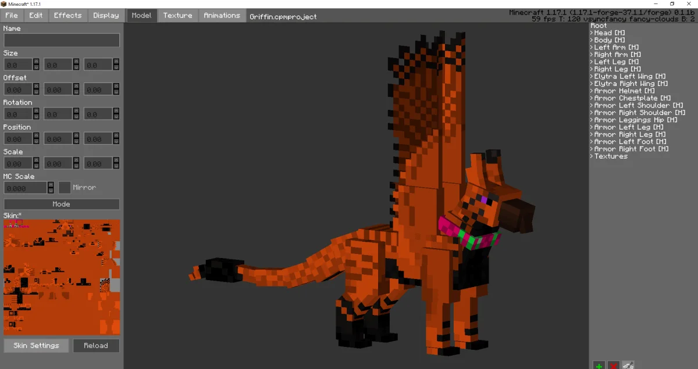Click the Minecraft window title icon
The width and height of the screenshot is (698, 369).
tap(4, 3)
